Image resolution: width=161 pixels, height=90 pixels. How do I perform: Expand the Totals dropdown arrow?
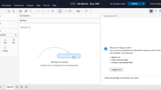[54, 11]
